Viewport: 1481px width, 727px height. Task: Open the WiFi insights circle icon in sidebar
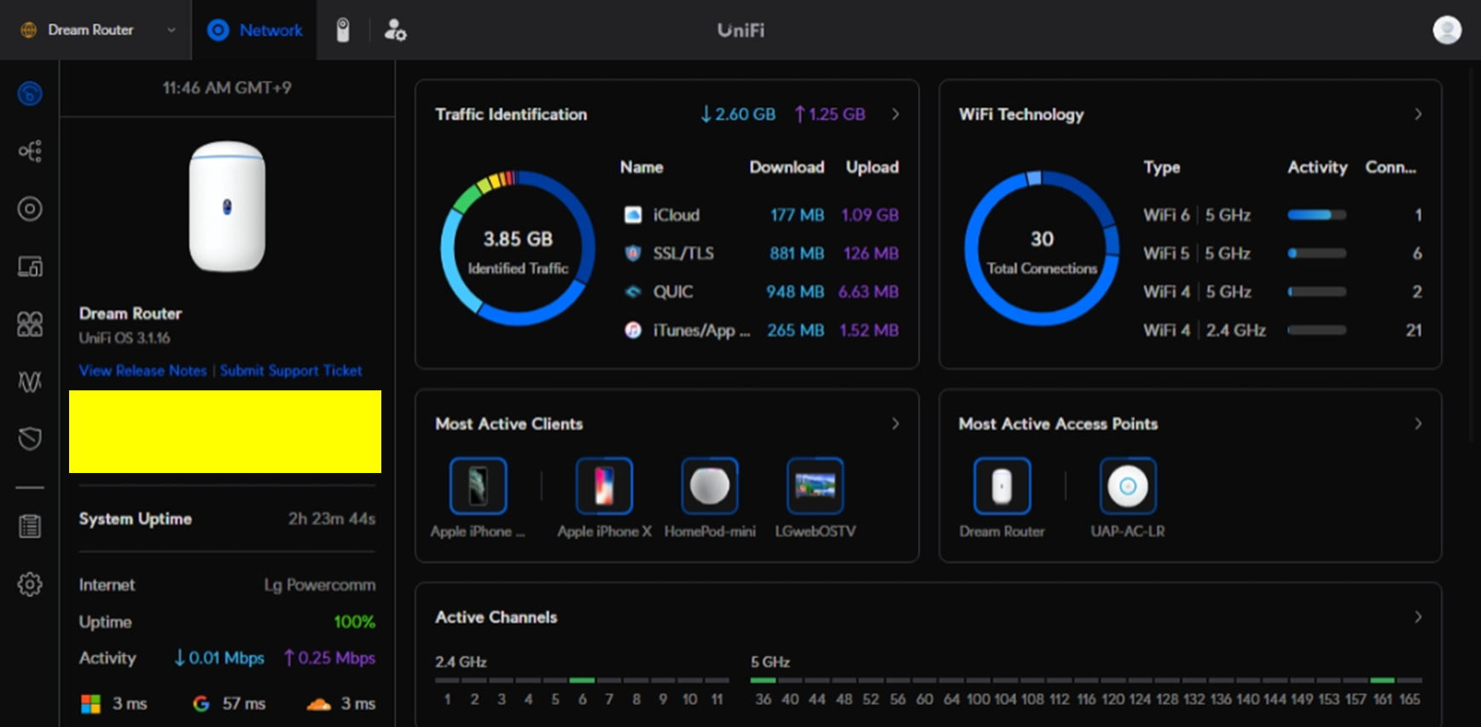pyautogui.click(x=30, y=209)
